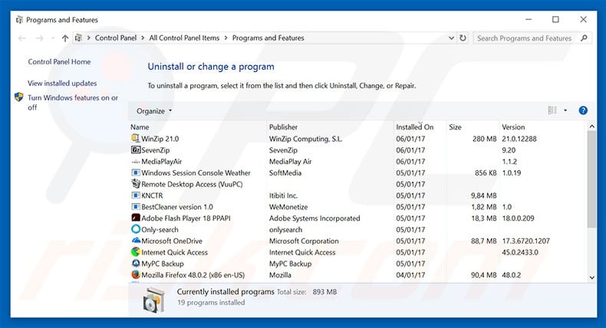
Task: Select the KNCTR entry name
Action: tap(152, 195)
